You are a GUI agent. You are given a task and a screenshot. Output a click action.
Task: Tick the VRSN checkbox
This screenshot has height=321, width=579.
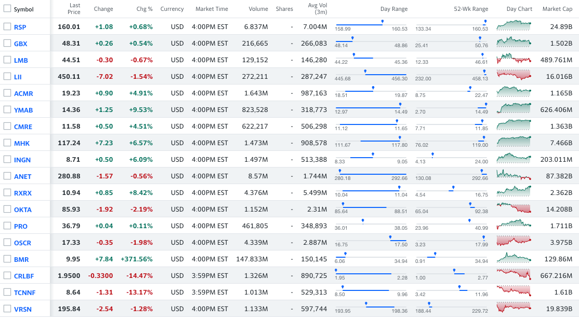tap(7, 309)
